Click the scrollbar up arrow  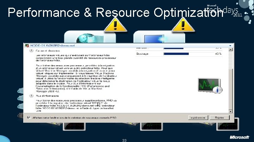(230, 49)
